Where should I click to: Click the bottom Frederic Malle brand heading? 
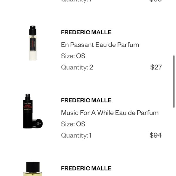(86, 168)
